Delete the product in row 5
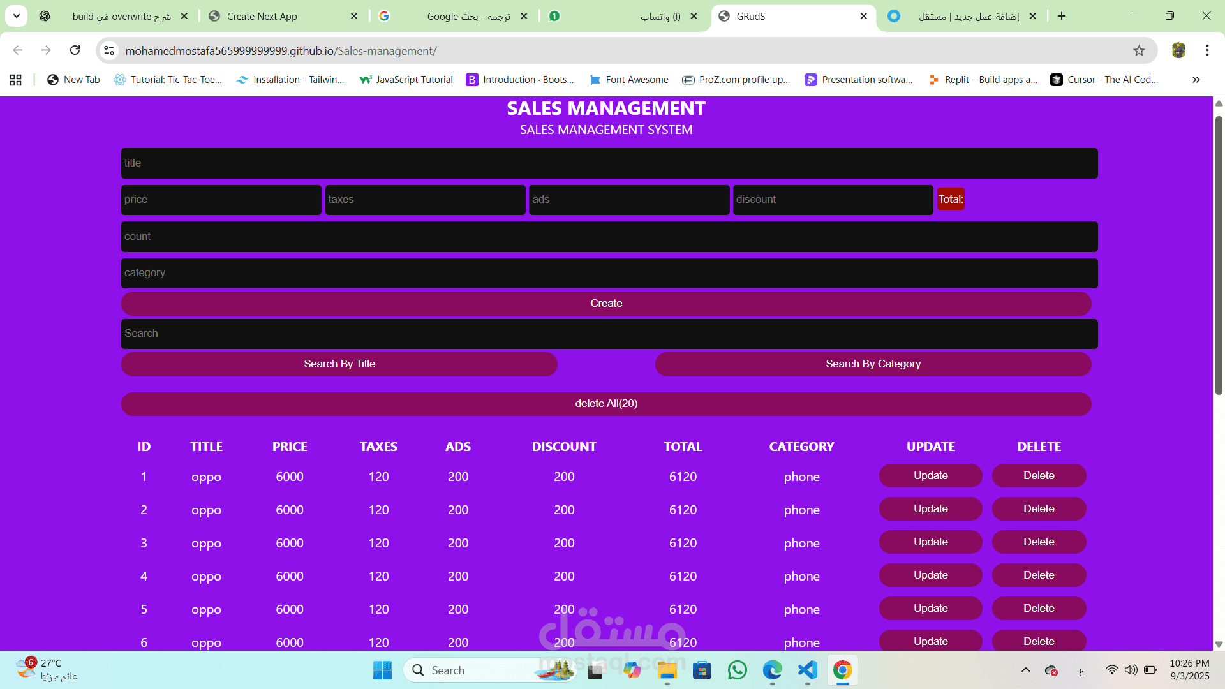1225x689 pixels. pyautogui.click(x=1039, y=609)
